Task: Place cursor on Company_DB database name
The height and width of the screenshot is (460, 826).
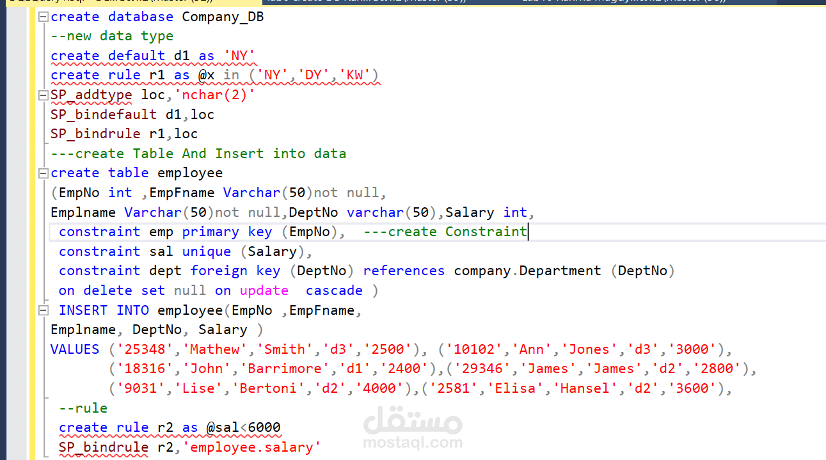Action: 223,17
